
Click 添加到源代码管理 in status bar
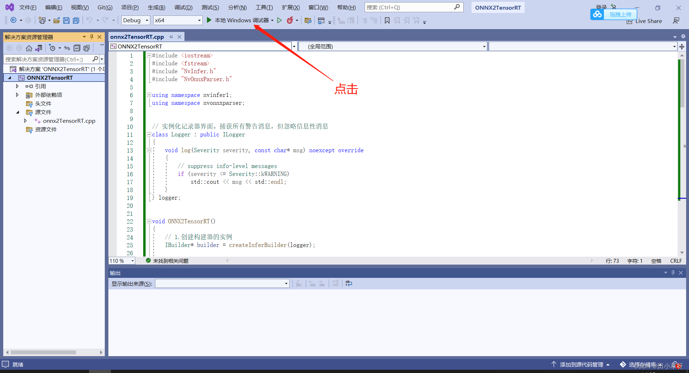[x=581, y=364]
